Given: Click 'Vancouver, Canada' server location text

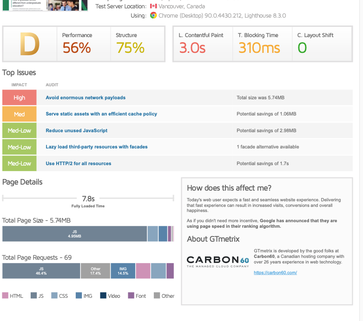Looking at the screenshot, I should click(181, 6).
